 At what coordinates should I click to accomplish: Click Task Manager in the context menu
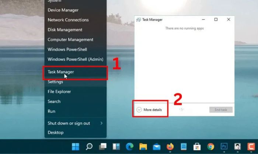click(75, 72)
